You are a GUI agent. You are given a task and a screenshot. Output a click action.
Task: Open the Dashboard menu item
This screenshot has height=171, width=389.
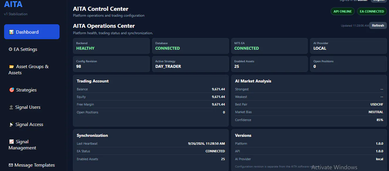(x=32, y=32)
